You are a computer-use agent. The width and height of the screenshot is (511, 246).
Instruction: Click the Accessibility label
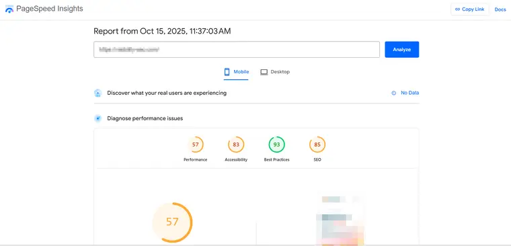coord(236,160)
